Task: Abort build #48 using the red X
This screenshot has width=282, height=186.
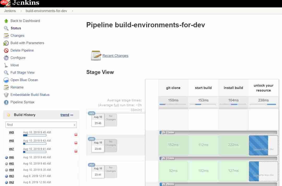Action: click(x=76, y=143)
